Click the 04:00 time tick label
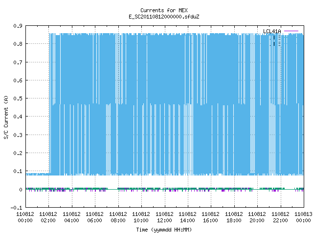 click(71, 220)
